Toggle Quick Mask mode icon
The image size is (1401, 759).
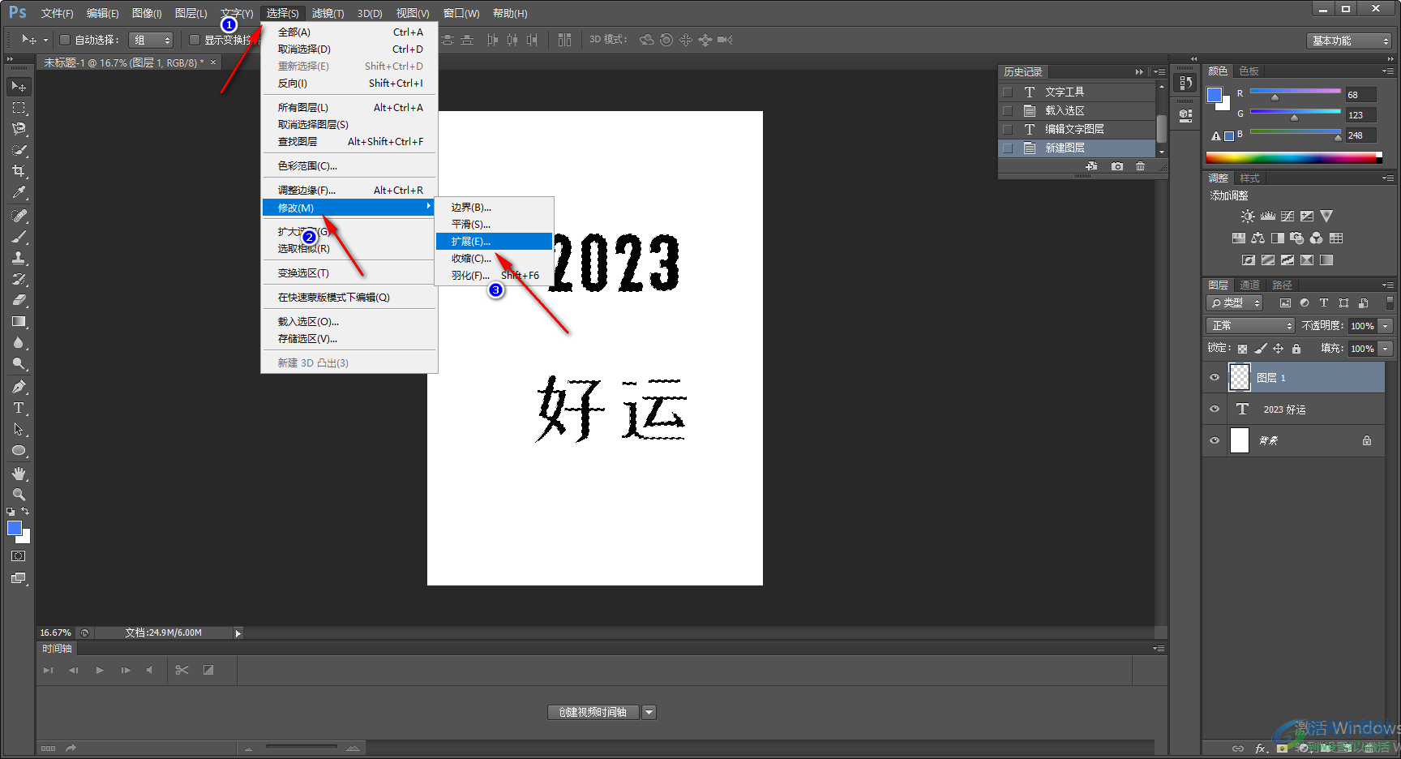click(x=19, y=556)
